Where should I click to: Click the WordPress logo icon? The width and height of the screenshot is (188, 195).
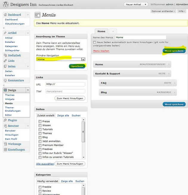click(6, 4)
